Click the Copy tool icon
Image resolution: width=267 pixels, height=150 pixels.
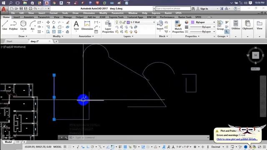[x=48, y=27]
